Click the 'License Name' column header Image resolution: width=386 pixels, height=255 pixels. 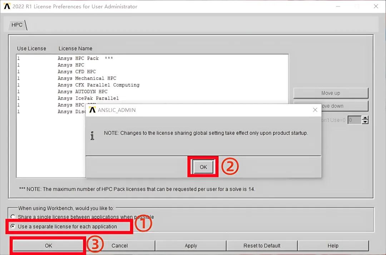click(75, 49)
